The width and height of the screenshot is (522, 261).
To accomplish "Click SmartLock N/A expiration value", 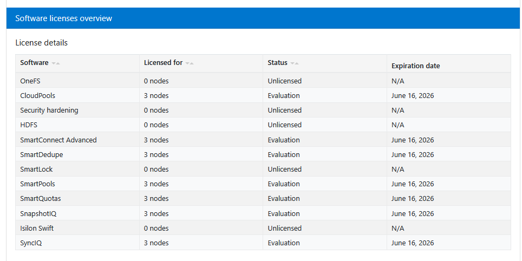I will coord(398,169).
